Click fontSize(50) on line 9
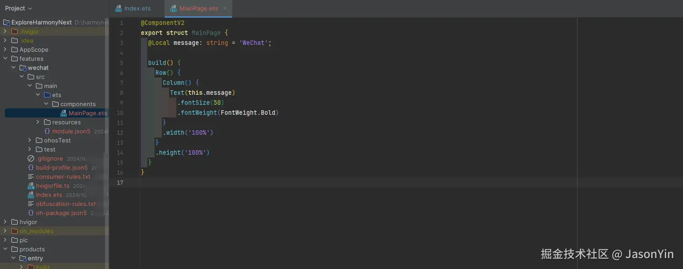The image size is (683, 269). click(201, 103)
